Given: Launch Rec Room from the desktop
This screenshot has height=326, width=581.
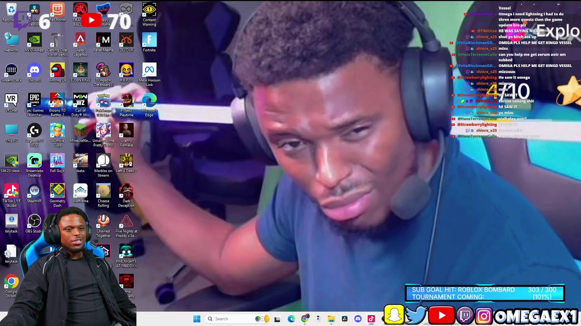Looking at the screenshot, I should pos(57,12).
